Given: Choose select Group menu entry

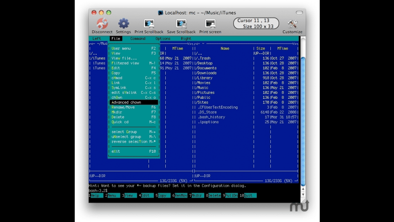Looking at the screenshot, I should click(134, 132).
